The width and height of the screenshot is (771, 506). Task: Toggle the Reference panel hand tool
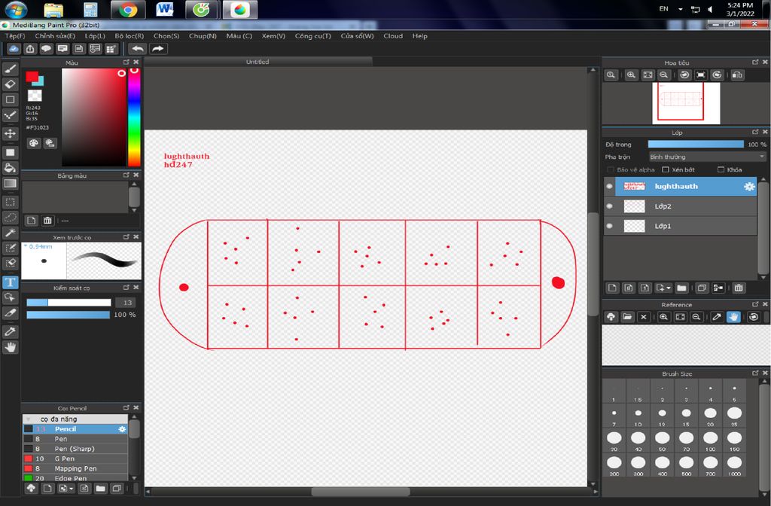(x=733, y=317)
